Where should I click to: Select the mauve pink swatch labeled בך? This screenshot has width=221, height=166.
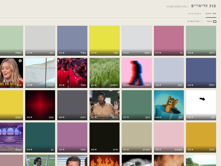[x=169, y=41]
